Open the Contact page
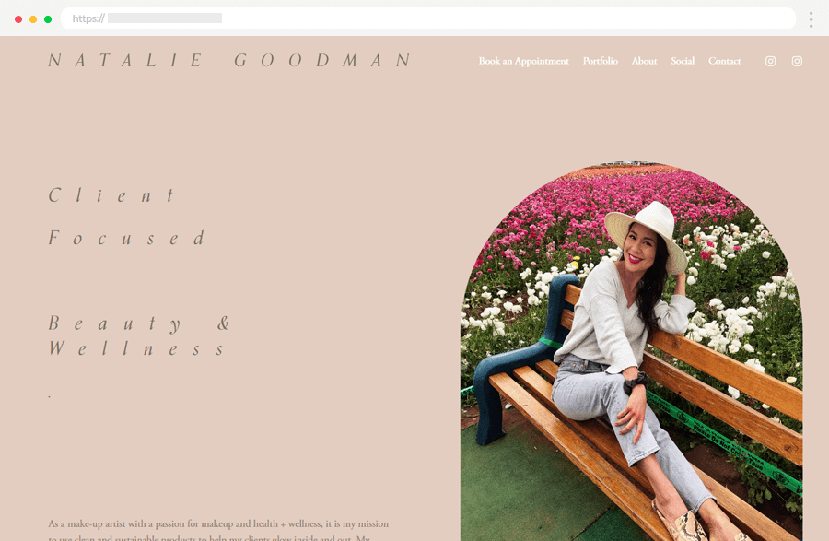The height and width of the screenshot is (541, 829). point(724,61)
